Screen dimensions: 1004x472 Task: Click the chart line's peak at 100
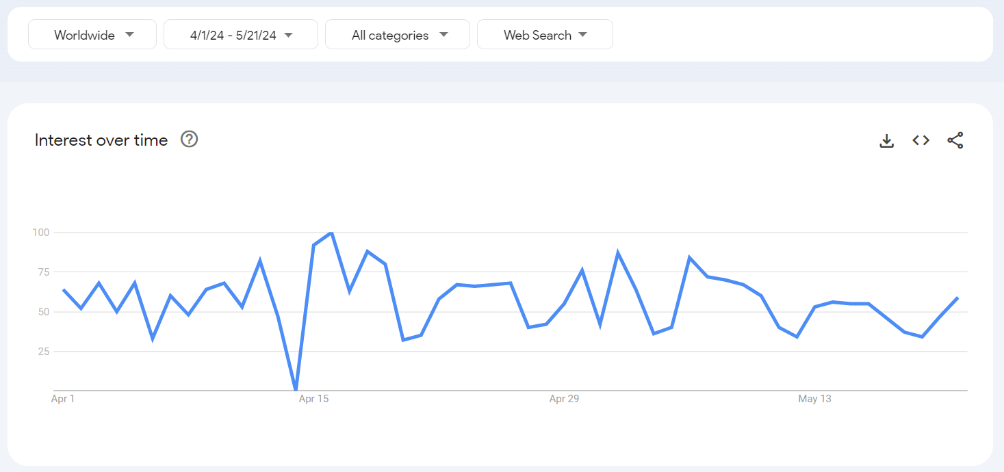[x=331, y=233]
